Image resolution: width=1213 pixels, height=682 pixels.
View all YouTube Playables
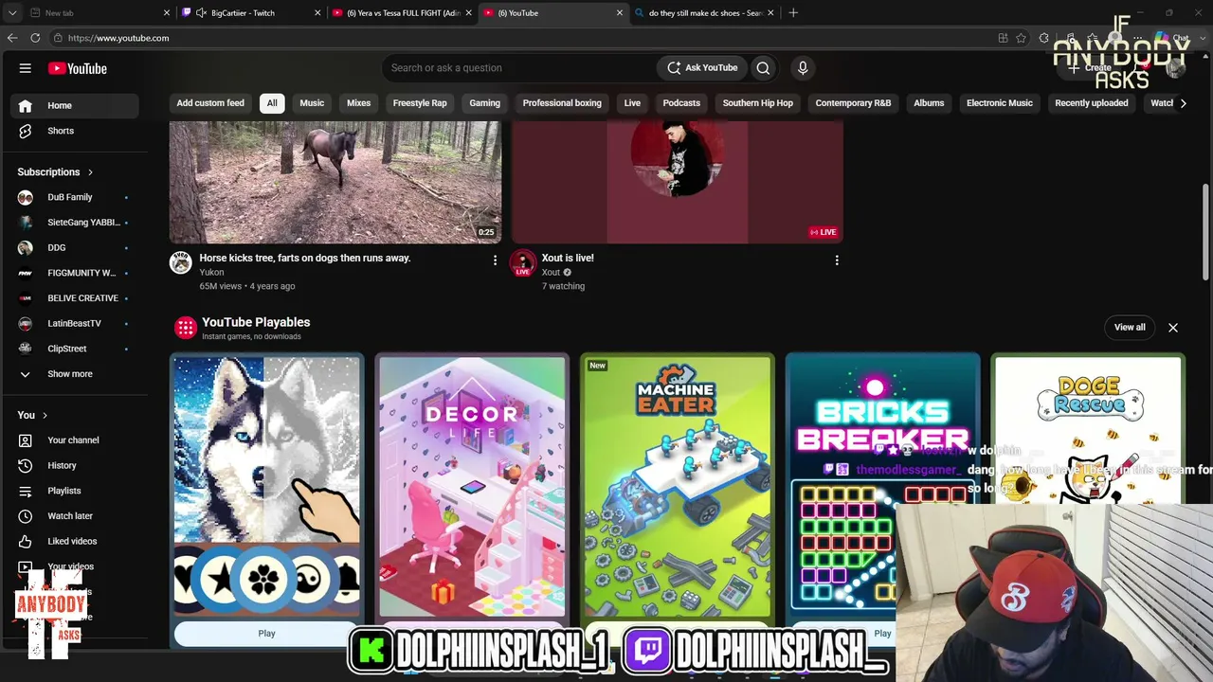coord(1130,328)
